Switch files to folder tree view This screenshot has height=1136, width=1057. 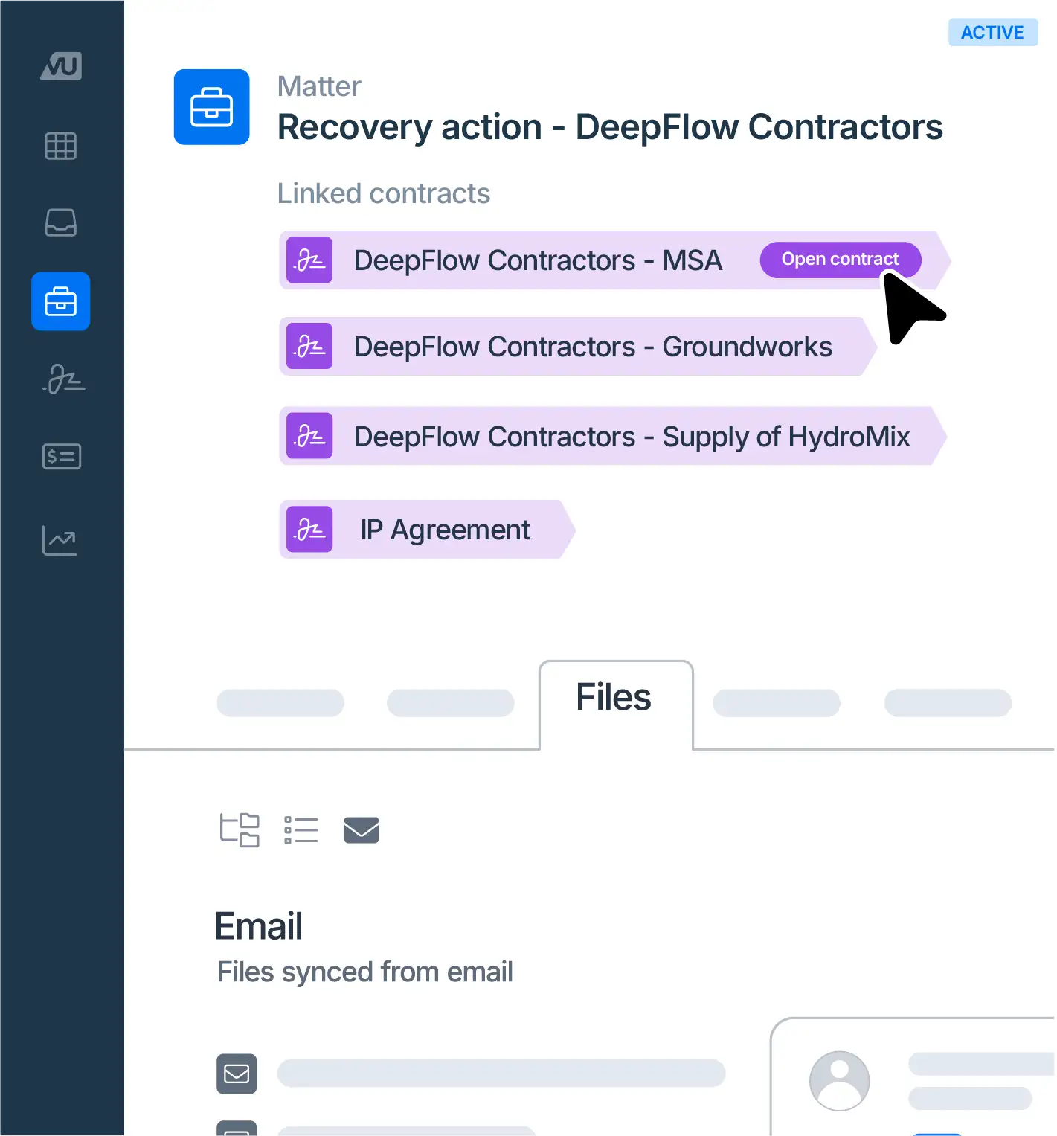pos(240,830)
